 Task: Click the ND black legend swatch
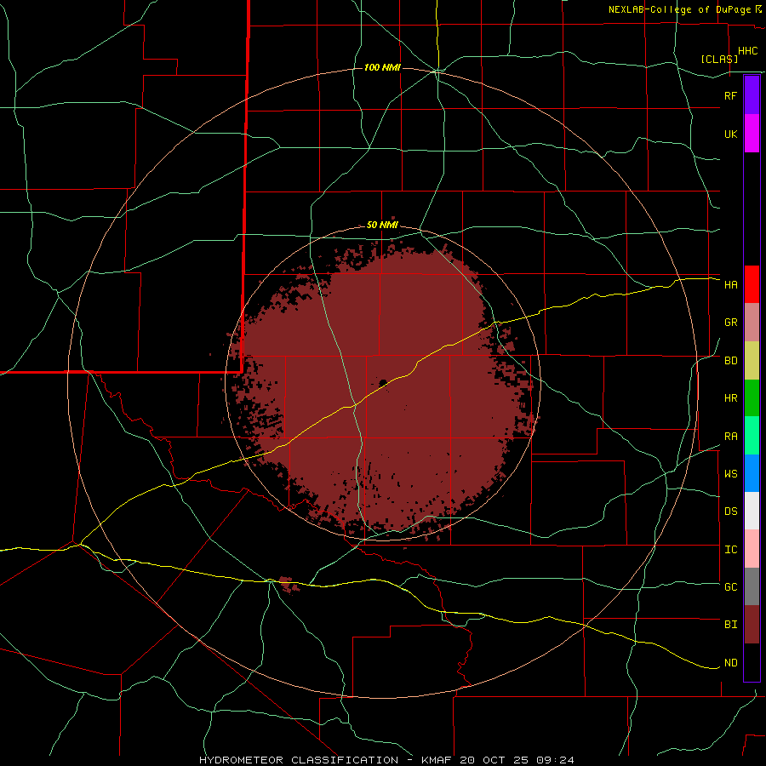(752, 662)
